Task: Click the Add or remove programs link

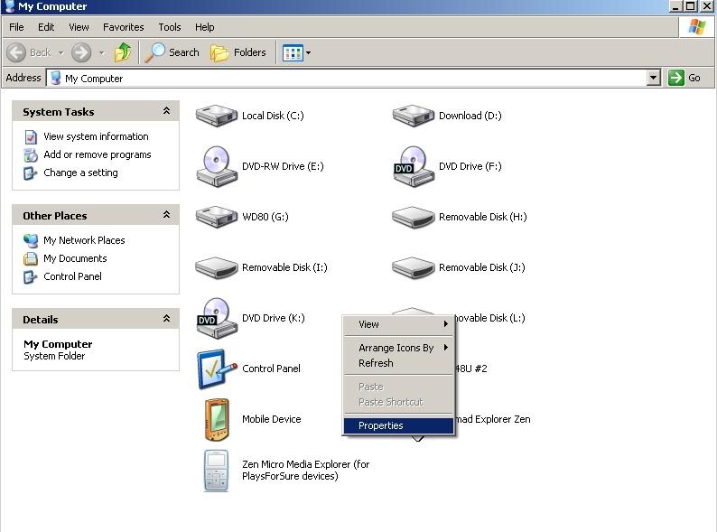Action: click(98, 155)
